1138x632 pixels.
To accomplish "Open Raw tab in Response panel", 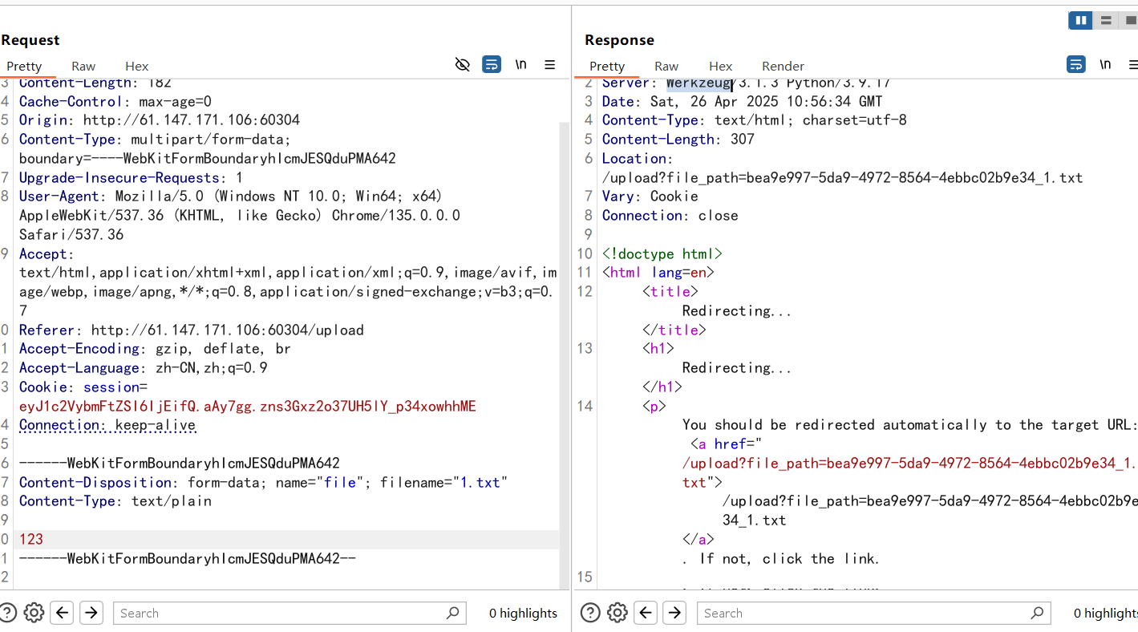I will tap(666, 66).
